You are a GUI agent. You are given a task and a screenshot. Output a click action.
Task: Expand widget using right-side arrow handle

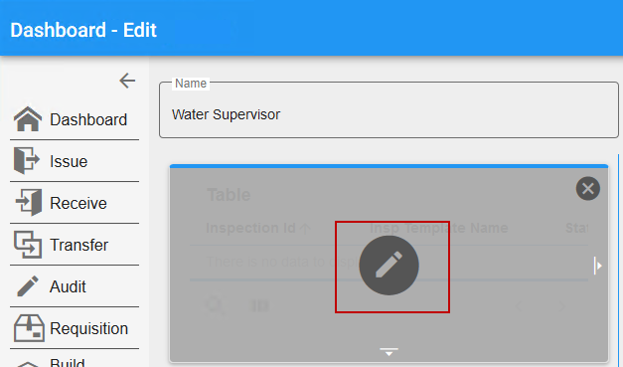tap(597, 266)
